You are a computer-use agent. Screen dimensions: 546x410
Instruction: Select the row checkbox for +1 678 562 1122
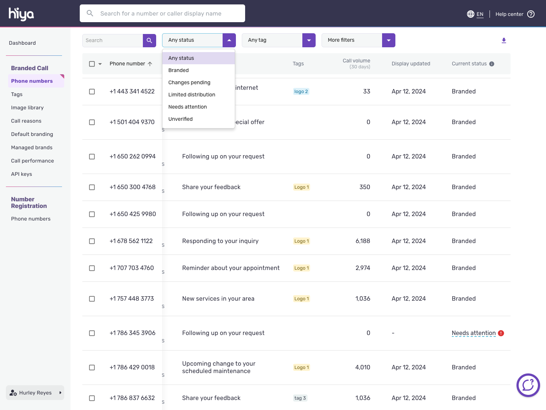[x=92, y=241]
